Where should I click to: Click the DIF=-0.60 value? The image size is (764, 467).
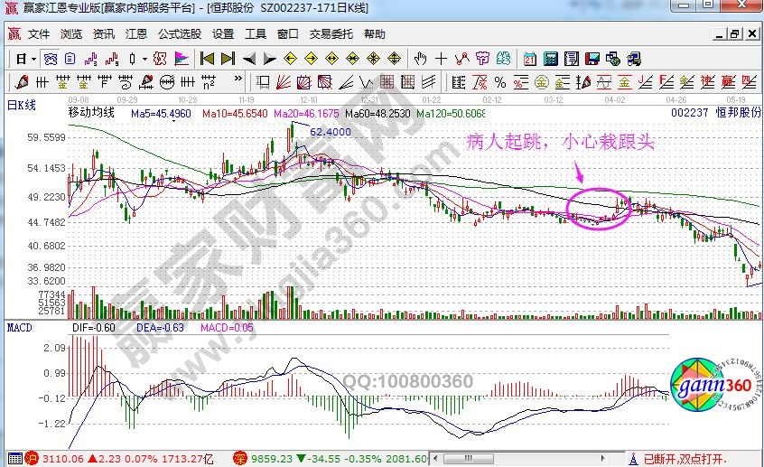[94, 328]
